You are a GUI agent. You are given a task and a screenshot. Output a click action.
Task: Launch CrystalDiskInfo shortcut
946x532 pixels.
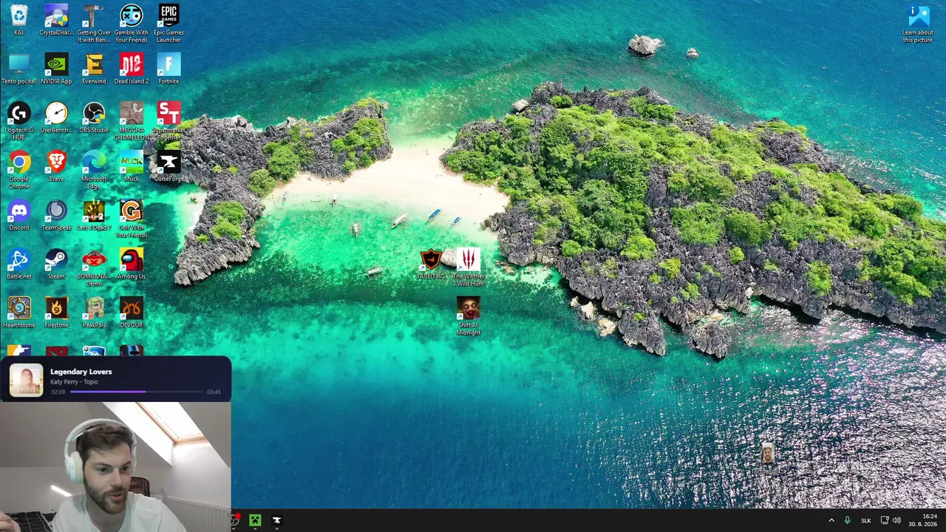pos(56,20)
